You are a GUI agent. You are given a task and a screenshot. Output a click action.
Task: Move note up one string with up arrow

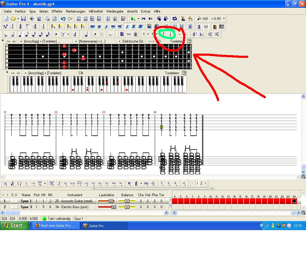tap(163, 34)
